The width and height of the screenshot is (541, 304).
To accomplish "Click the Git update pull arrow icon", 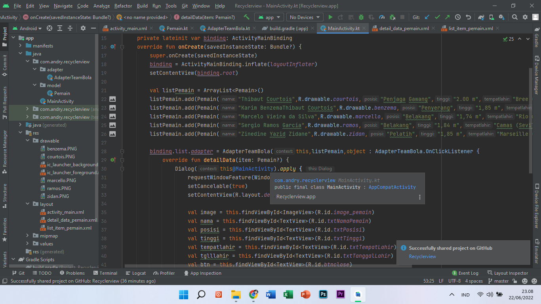I will (x=427, y=17).
